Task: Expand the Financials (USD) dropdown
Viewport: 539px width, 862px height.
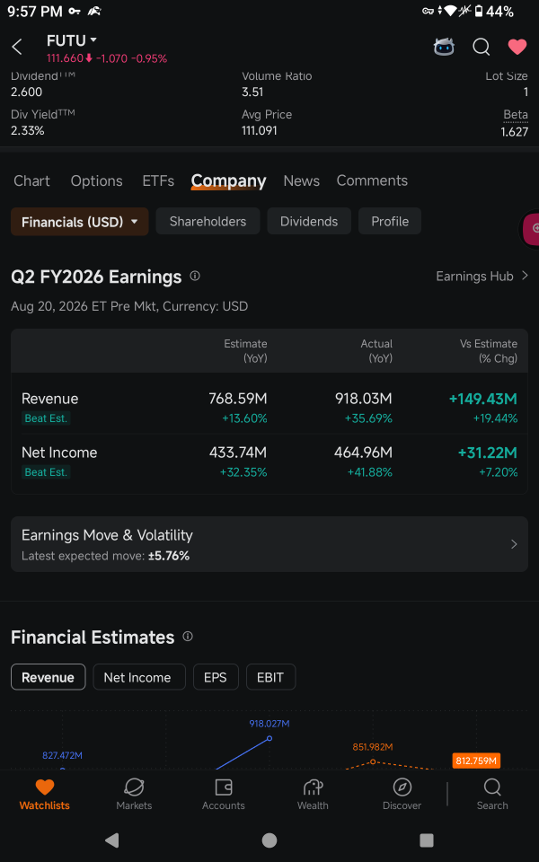Action: coord(80,222)
